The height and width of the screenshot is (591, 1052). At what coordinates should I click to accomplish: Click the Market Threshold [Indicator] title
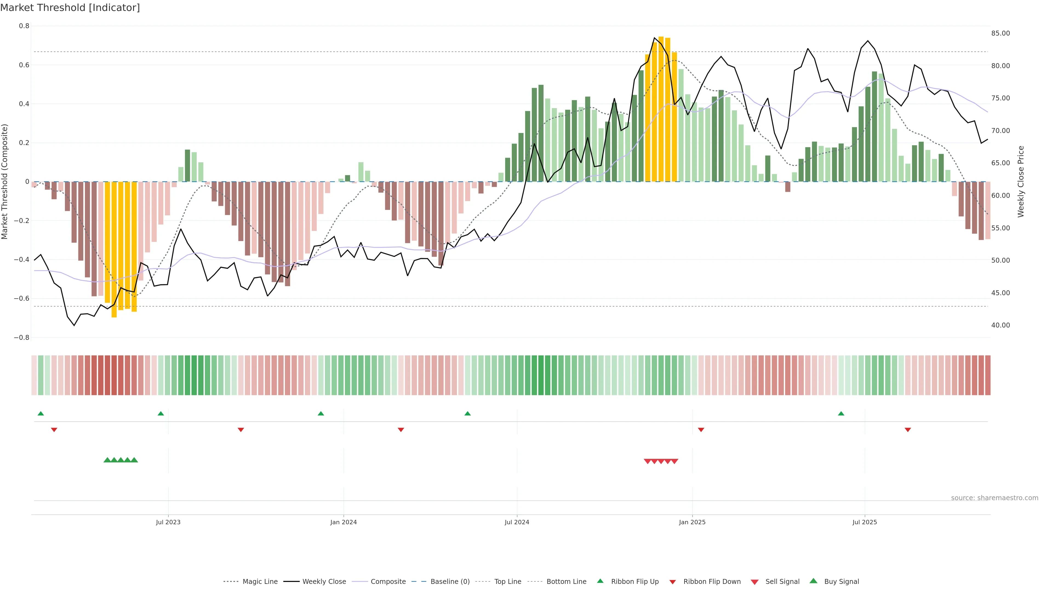pos(70,8)
